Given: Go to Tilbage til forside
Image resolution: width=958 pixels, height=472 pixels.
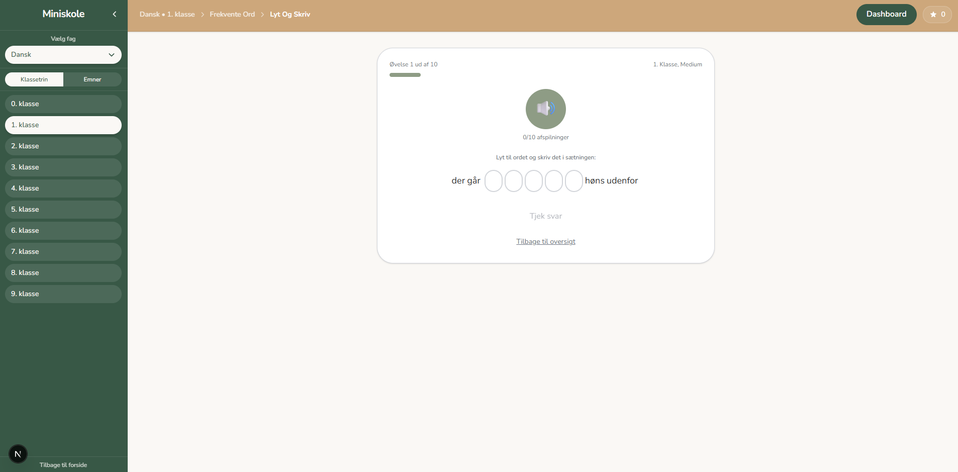Looking at the screenshot, I should click(63, 465).
